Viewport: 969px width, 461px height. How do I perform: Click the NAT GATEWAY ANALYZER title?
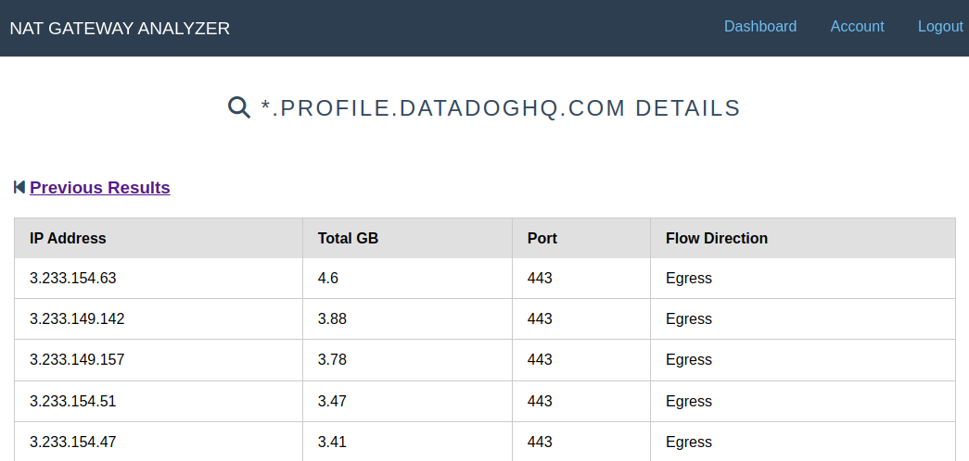click(120, 29)
